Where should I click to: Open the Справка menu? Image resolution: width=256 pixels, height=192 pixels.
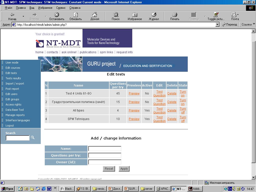75,8
